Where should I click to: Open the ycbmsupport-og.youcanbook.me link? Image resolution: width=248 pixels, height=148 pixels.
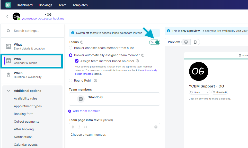coord(43,18)
